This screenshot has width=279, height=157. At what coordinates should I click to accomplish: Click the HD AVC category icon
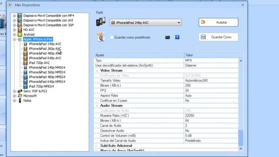click(x=20, y=30)
